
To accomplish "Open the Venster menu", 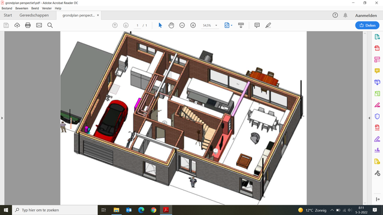I will click(47, 8).
